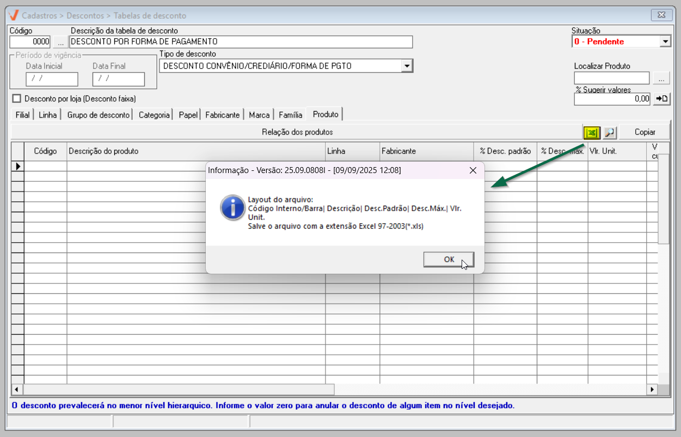Click the ellipsis button next to Código
681x437 pixels.
click(60, 42)
